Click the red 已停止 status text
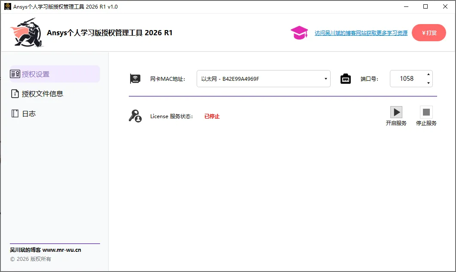This screenshot has height=272, width=456. click(x=212, y=116)
